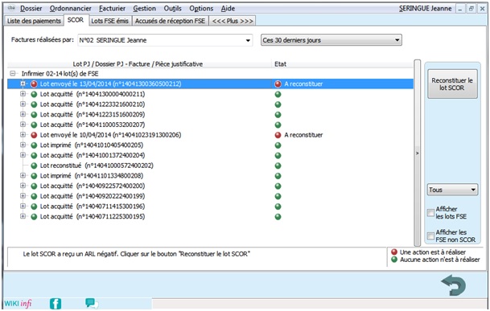The image size is (490, 311).
Task: Expand lot imprimé n°14041101334800208
Action: pyautogui.click(x=23, y=175)
